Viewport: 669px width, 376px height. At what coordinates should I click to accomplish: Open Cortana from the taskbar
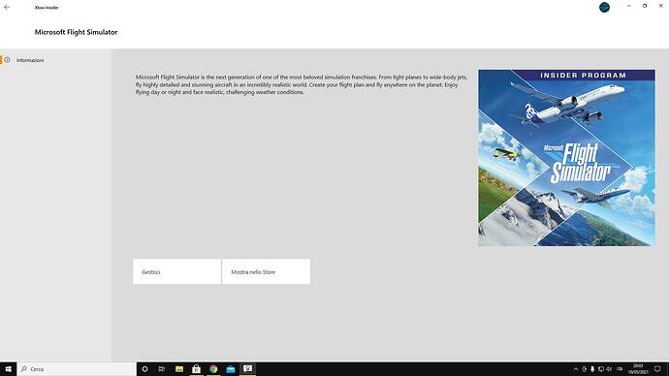144,369
